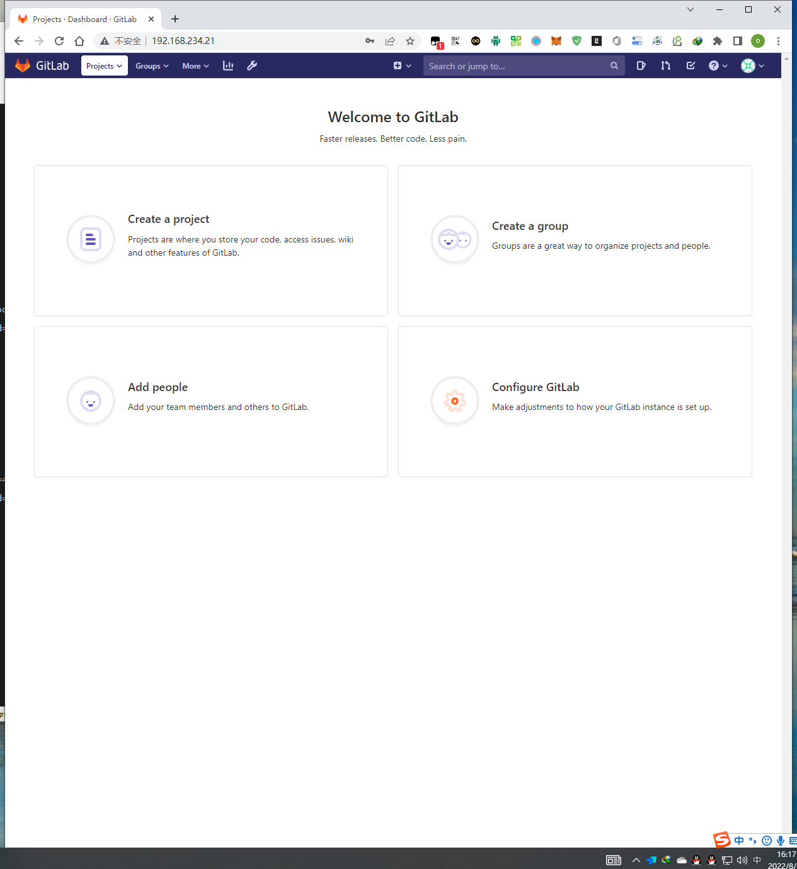Open the MetaMask fox extension
Viewport: 797px width, 869px height.
point(556,41)
